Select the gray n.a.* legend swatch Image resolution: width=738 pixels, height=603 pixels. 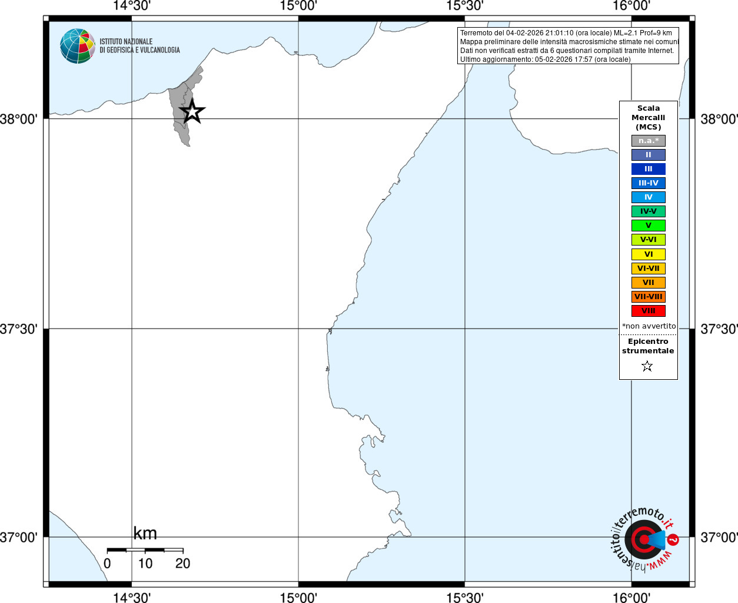[649, 141]
